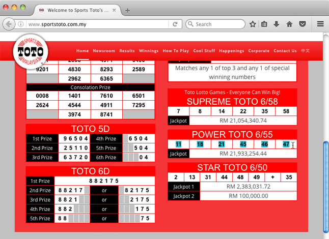Open the How To Play page
Viewport: 329px width, 239px height.
click(x=176, y=51)
